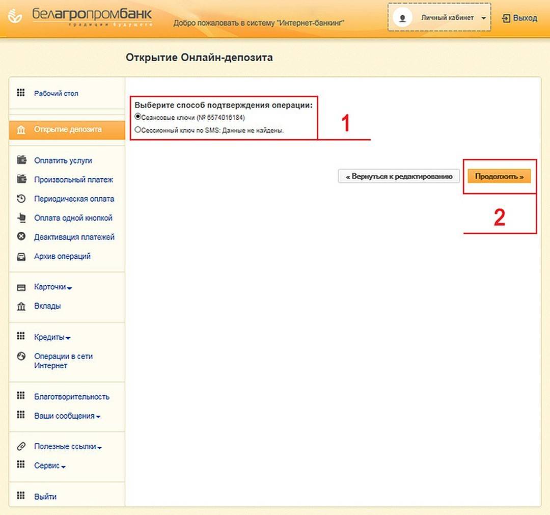Click the Belagroprombank logo icon
Image resolution: width=550 pixels, height=515 pixels.
tap(16, 17)
